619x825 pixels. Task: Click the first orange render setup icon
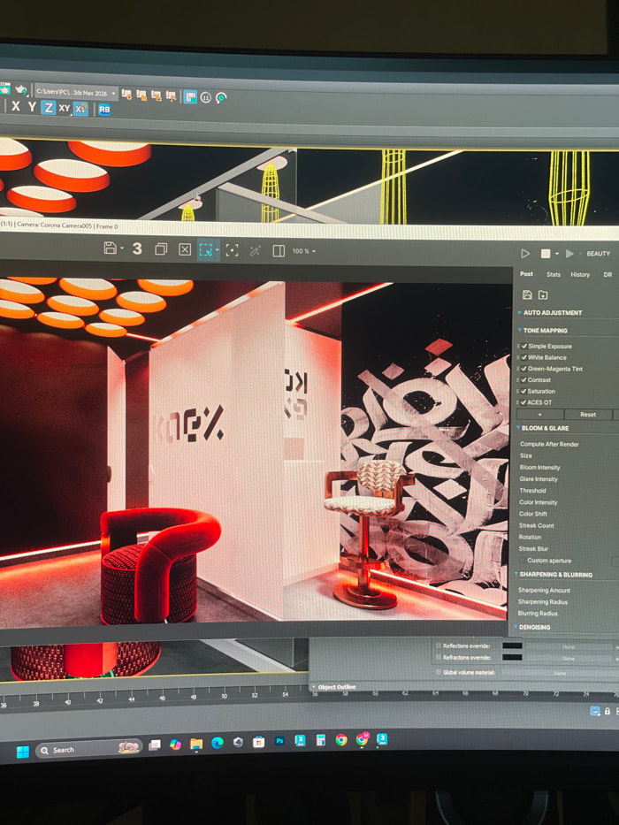pos(126,95)
